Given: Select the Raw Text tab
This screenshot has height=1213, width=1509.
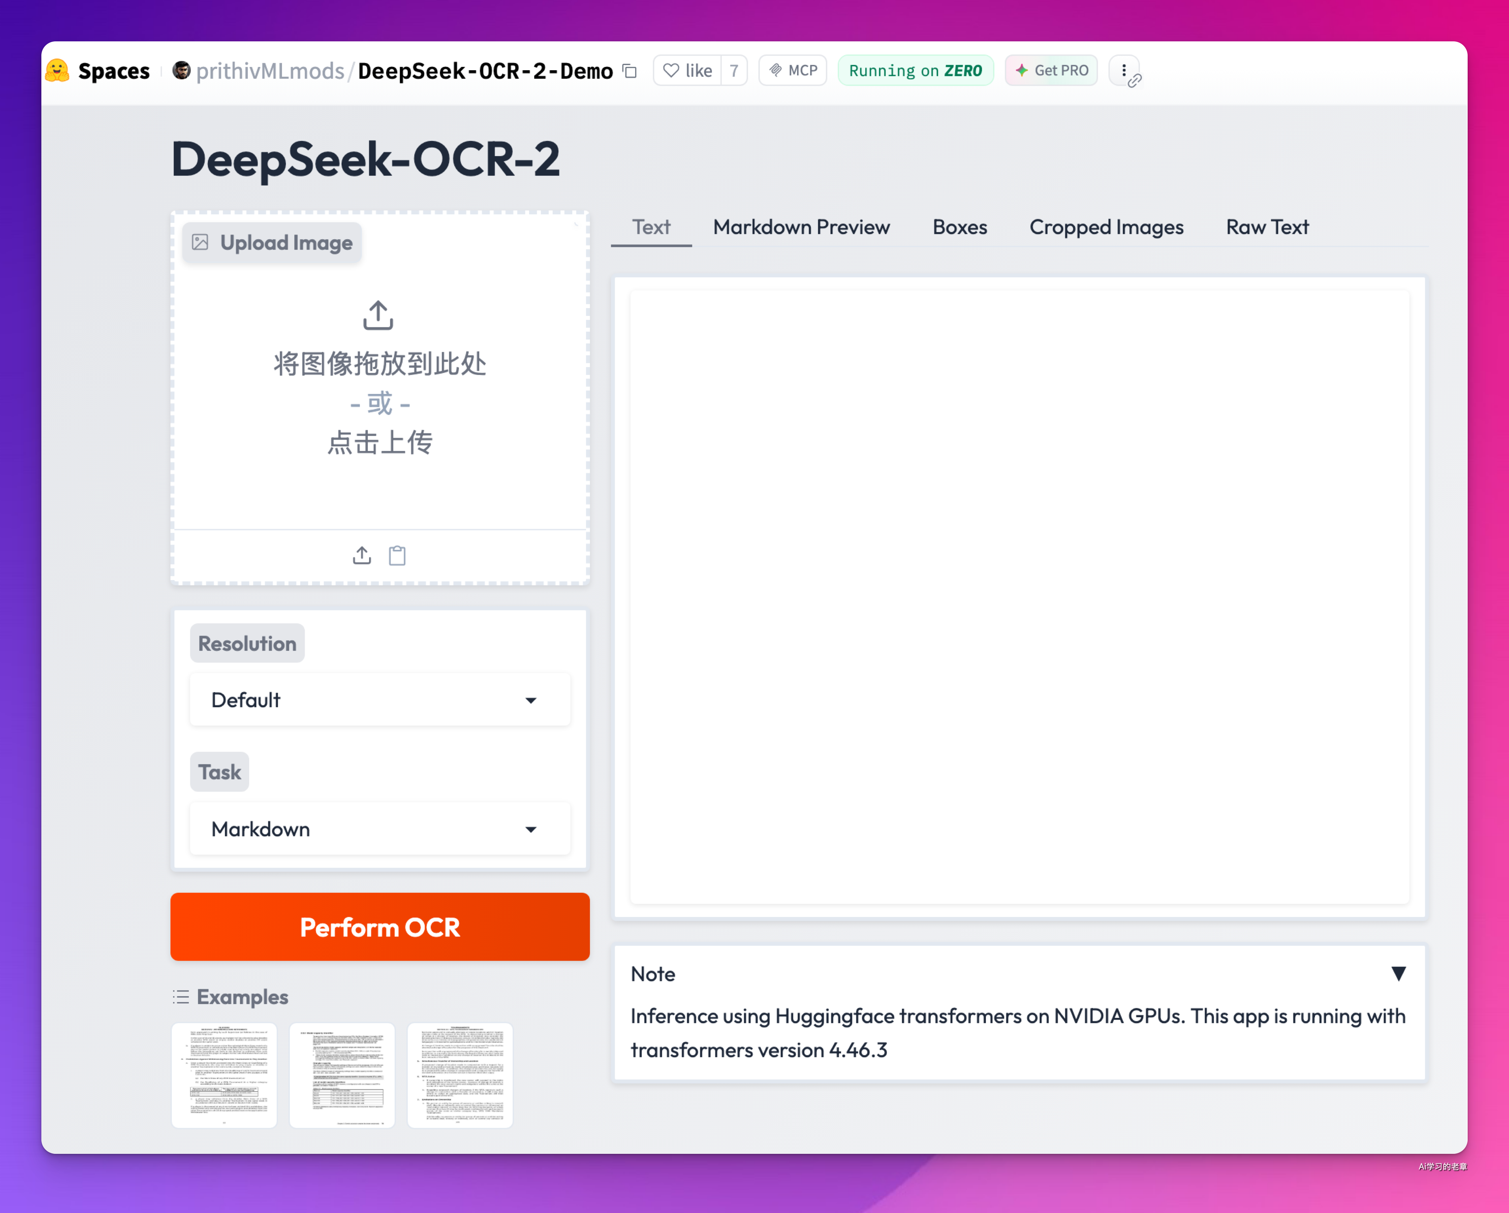Looking at the screenshot, I should (x=1267, y=227).
